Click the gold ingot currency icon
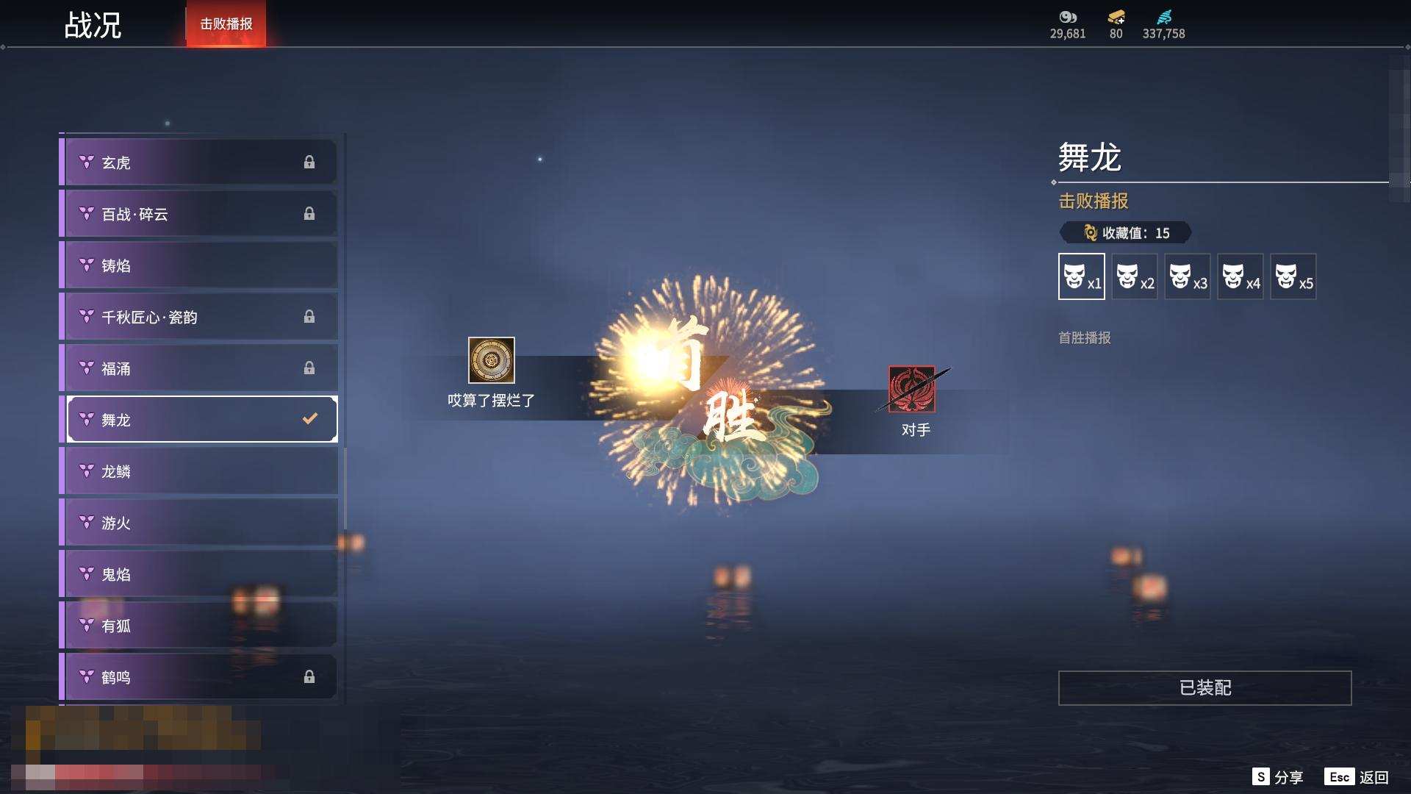This screenshot has width=1411, height=794. click(1116, 17)
